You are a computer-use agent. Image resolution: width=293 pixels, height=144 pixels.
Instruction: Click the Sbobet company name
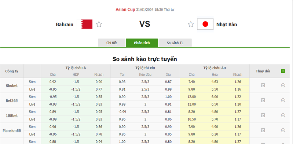click(x=12, y=86)
